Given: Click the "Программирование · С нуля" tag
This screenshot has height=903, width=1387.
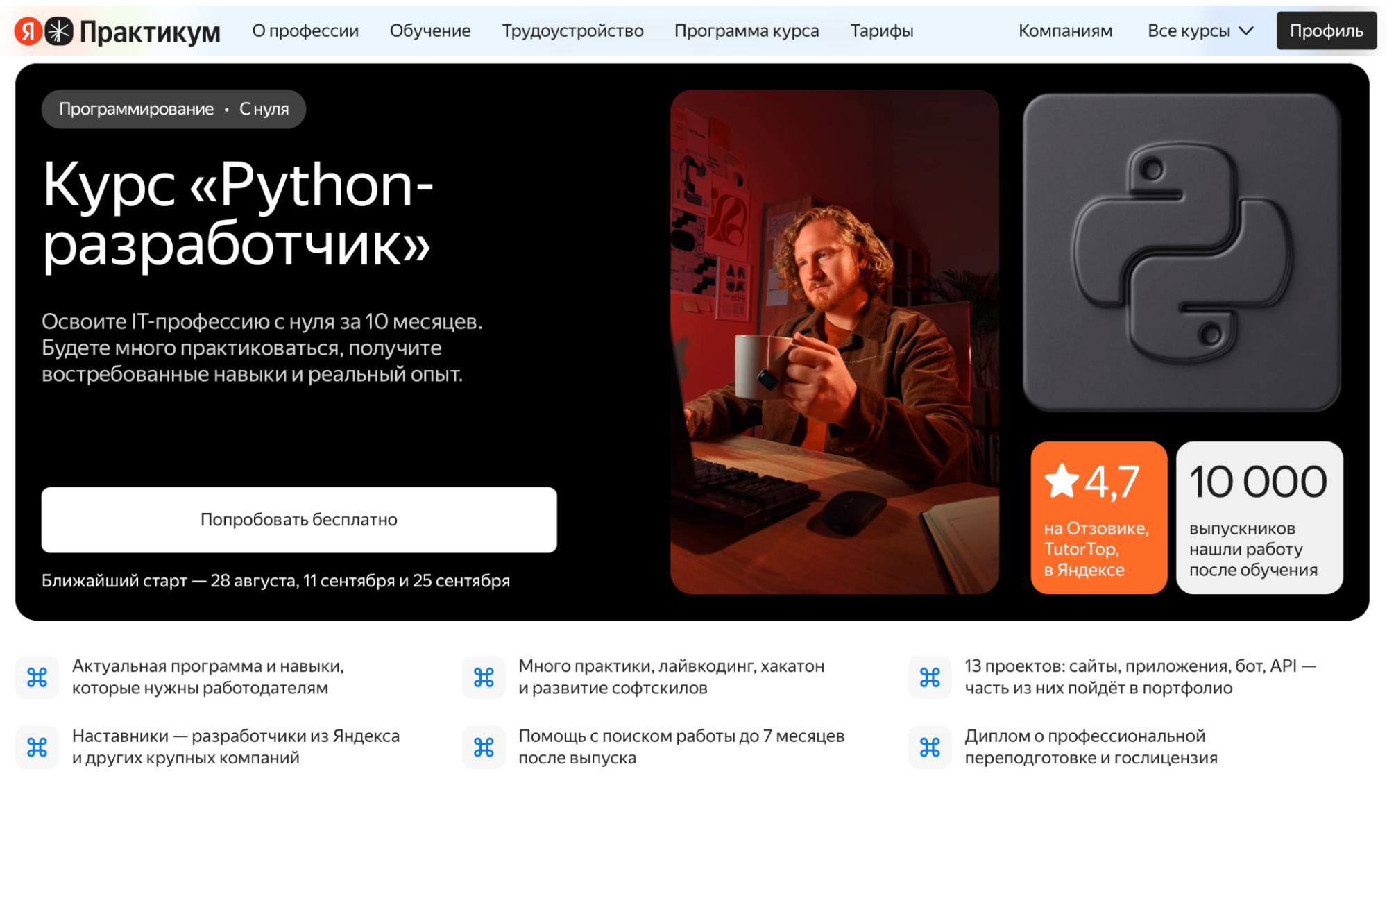Looking at the screenshot, I should (x=173, y=108).
